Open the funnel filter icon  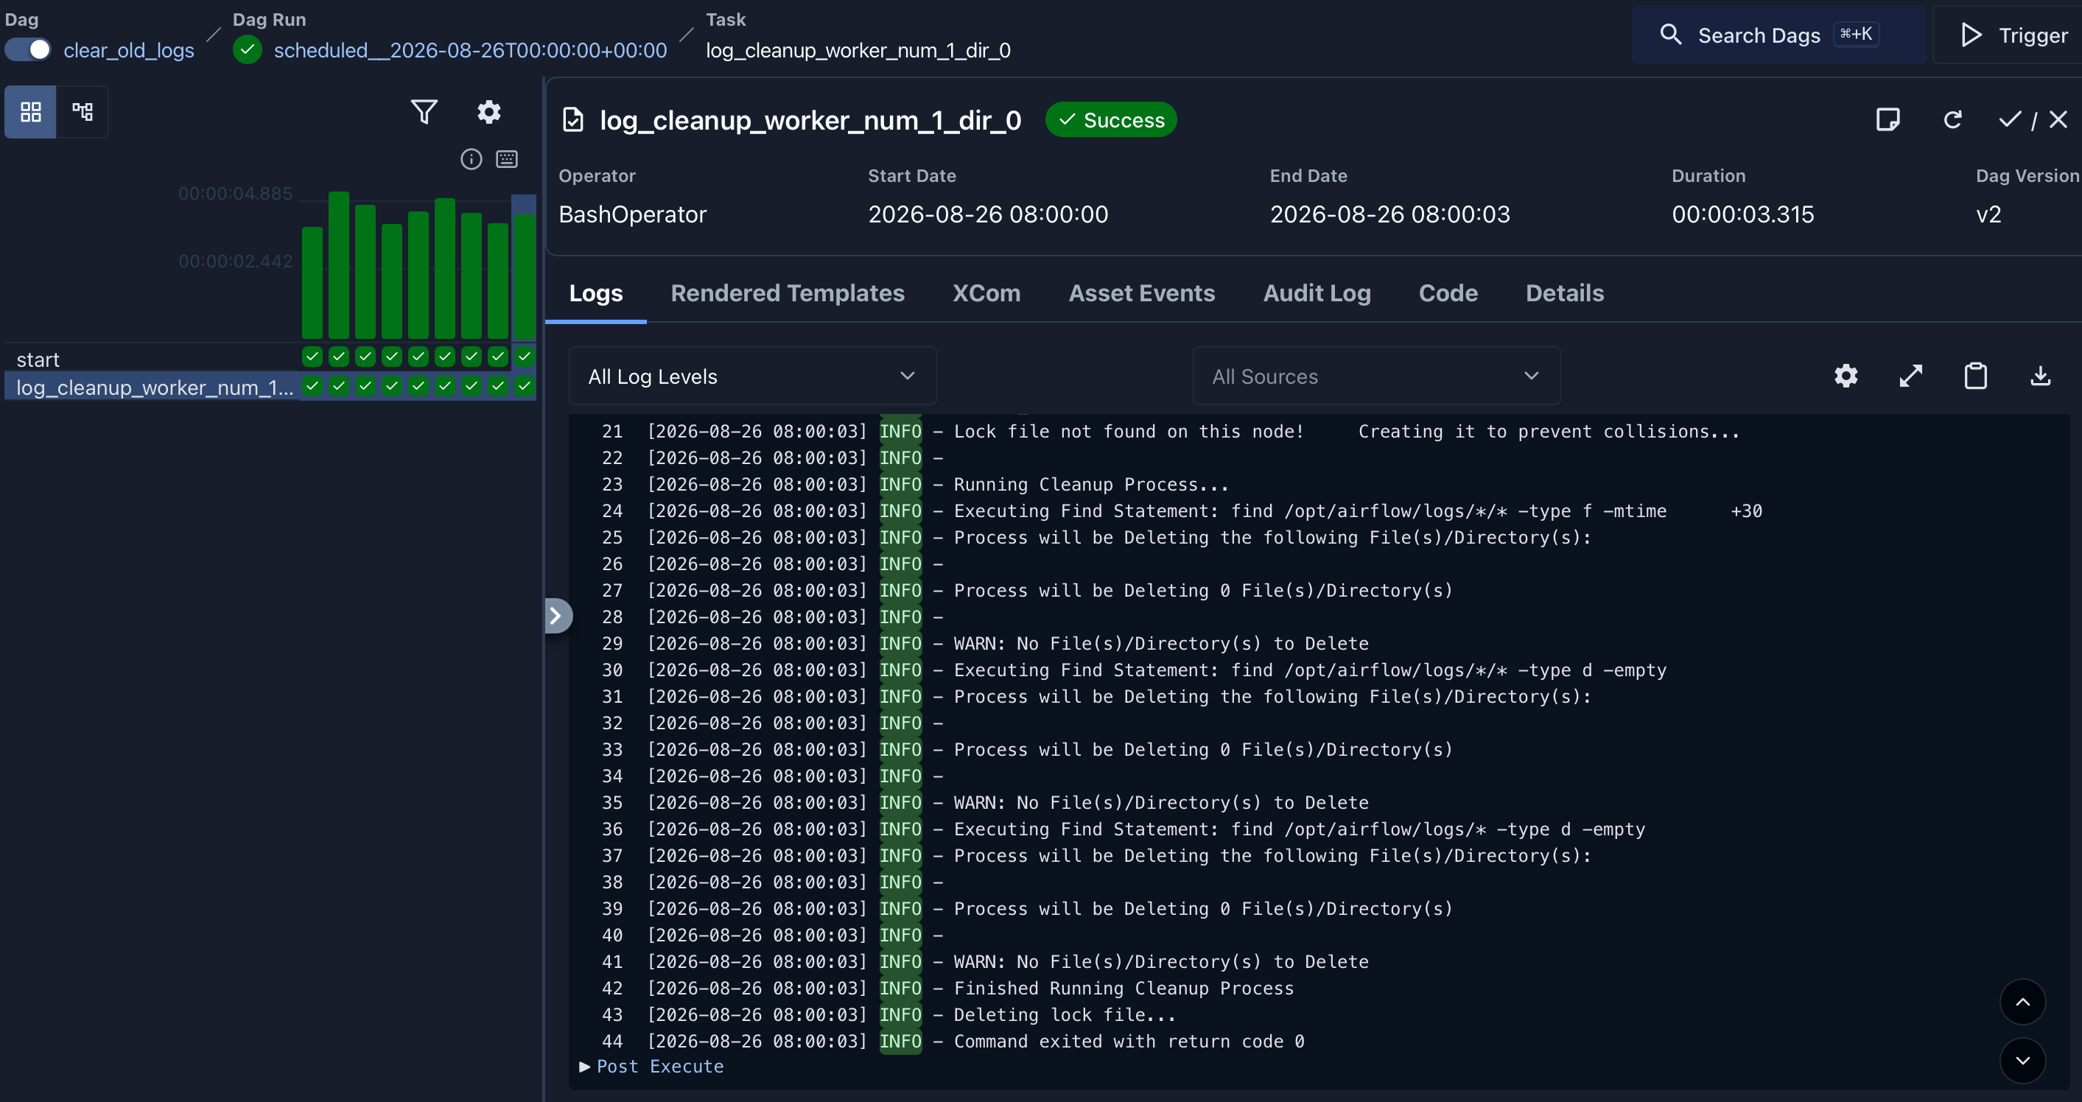424,111
